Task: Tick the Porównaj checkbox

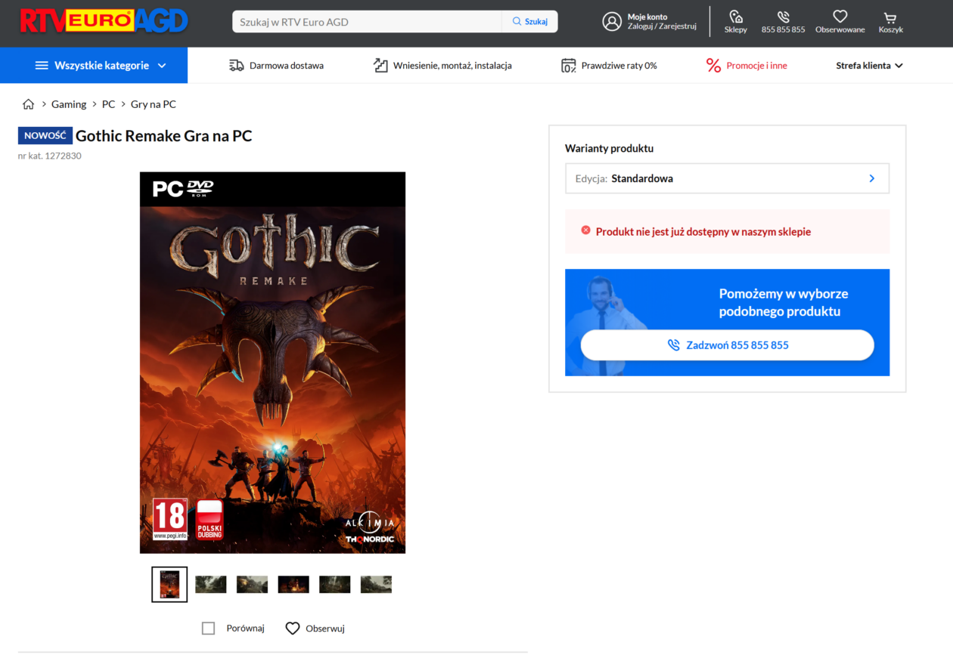Action: (209, 628)
